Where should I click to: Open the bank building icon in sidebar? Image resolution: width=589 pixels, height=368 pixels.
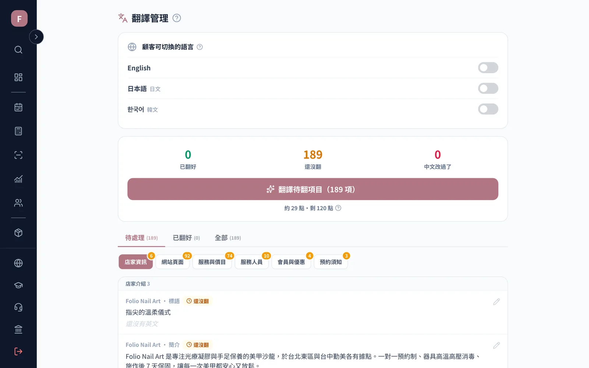pyautogui.click(x=18, y=329)
